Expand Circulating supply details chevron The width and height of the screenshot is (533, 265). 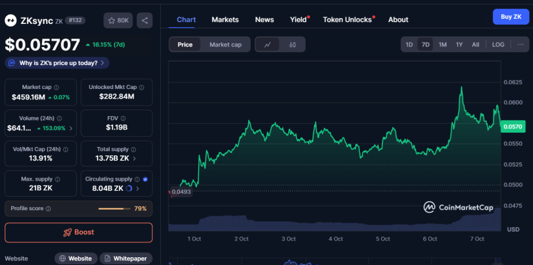click(138, 188)
